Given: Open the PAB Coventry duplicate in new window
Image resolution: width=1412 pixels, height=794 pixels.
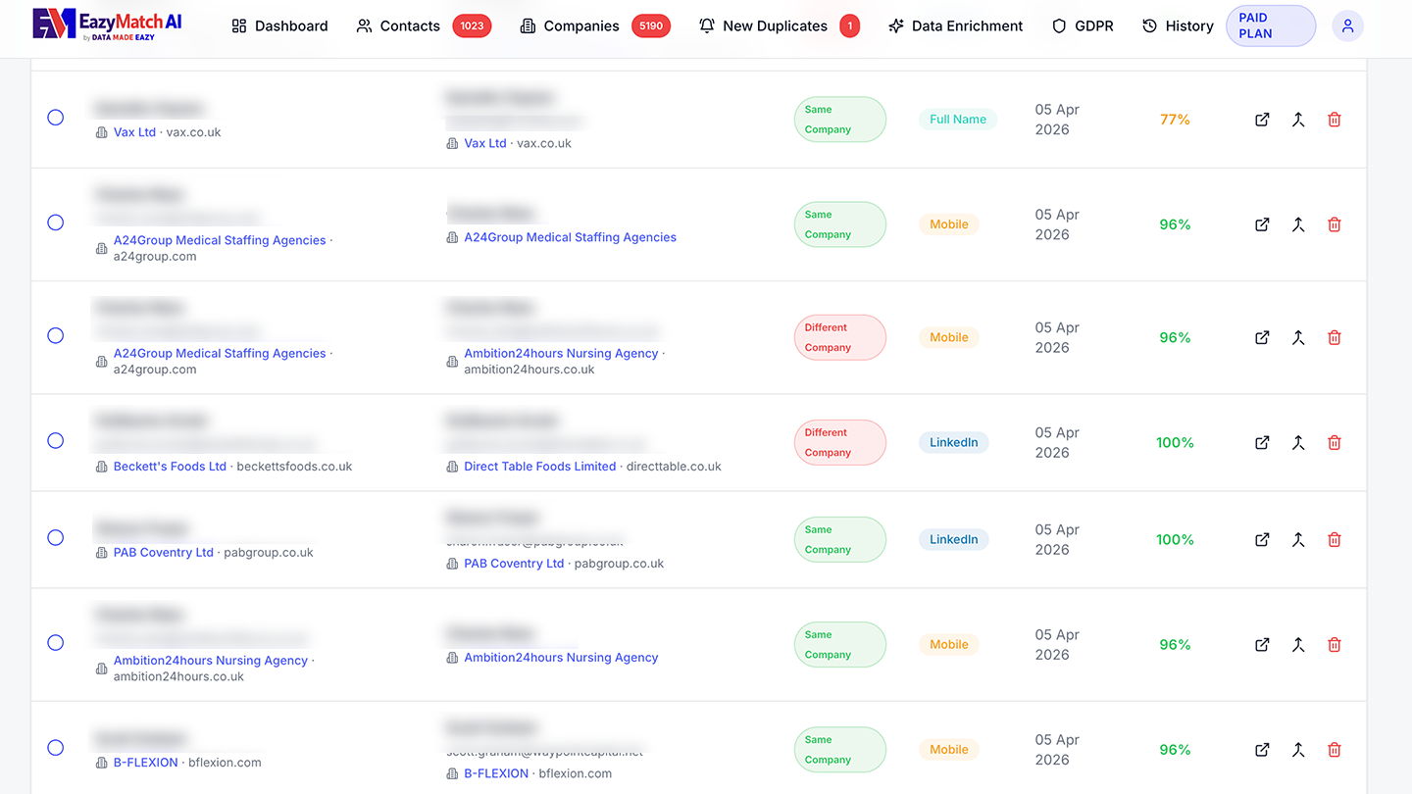Looking at the screenshot, I should tap(1262, 539).
